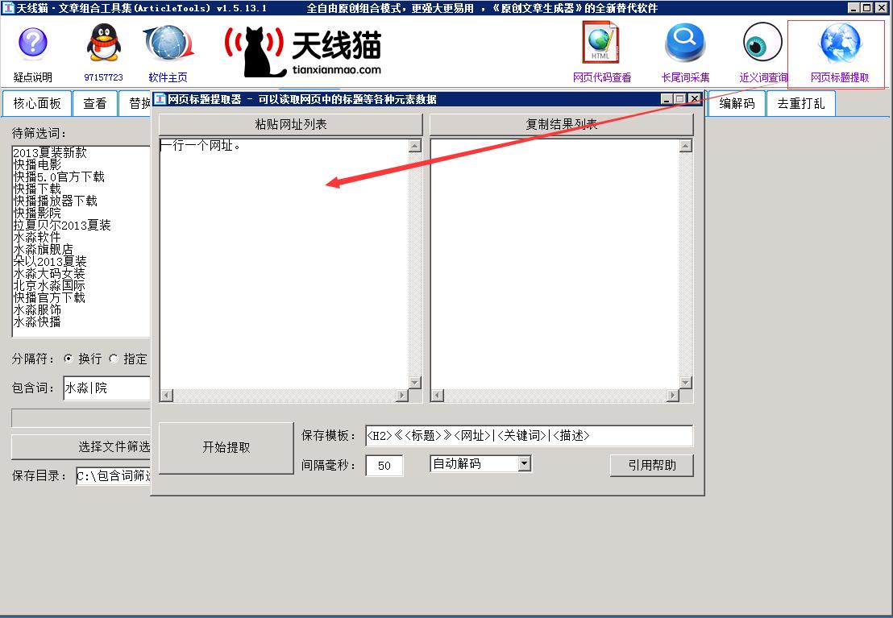Click the QQ penguin icon 97157723
893x618 pixels.
point(103,43)
